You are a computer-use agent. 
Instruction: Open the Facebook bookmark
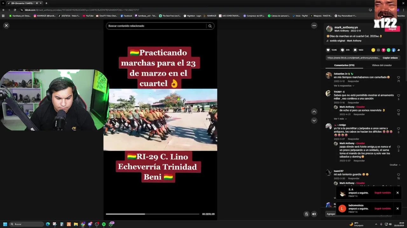126,16
